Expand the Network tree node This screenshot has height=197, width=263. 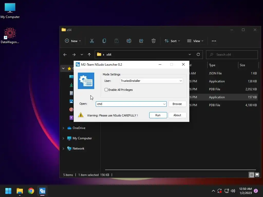coord(63,149)
